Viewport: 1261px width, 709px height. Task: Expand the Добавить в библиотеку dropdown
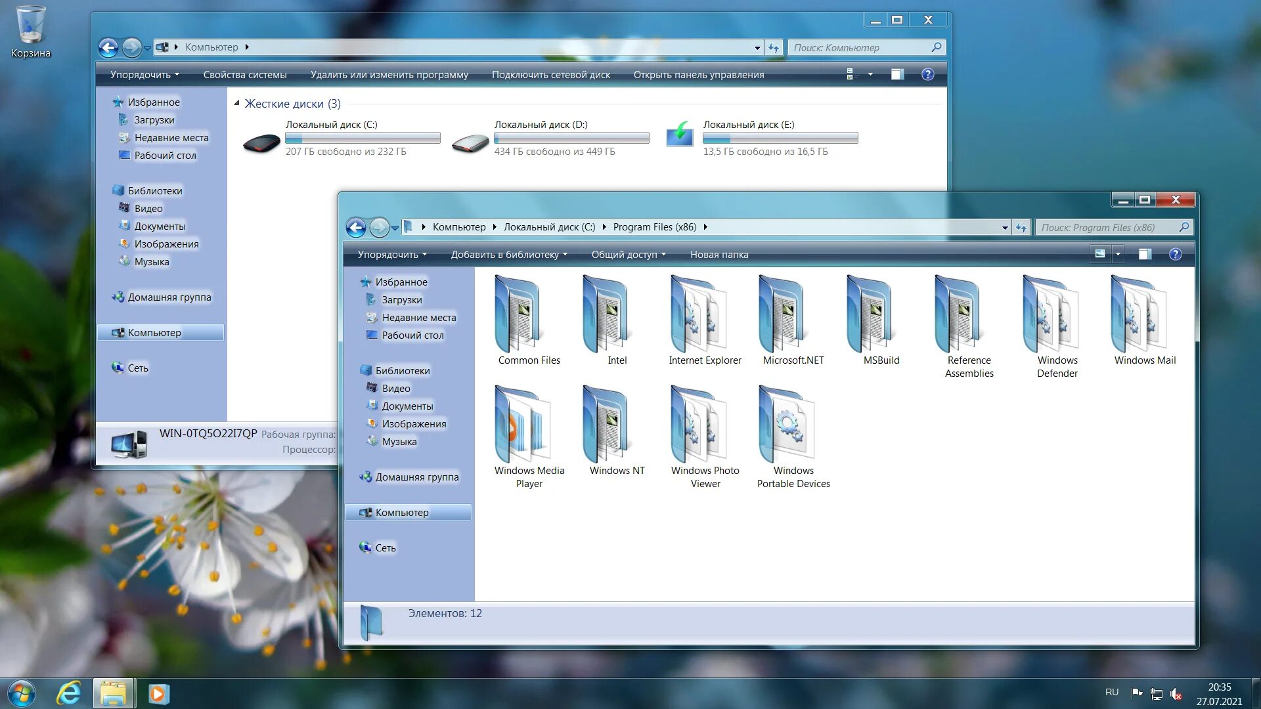coord(509,255)
